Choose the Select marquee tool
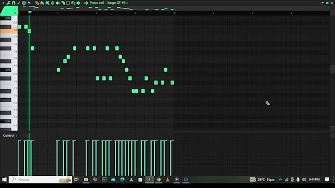Image resolution: width=335 pixels, height=188 pixels. [x=68, y=3]
